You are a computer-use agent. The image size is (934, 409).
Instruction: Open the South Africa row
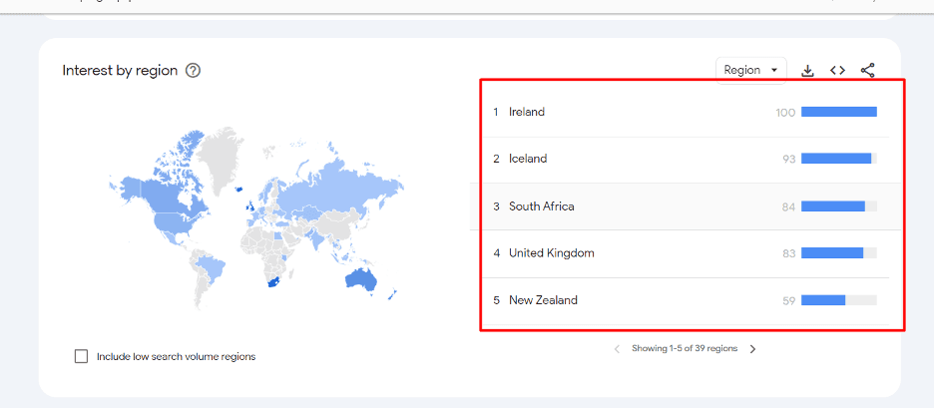685,206
